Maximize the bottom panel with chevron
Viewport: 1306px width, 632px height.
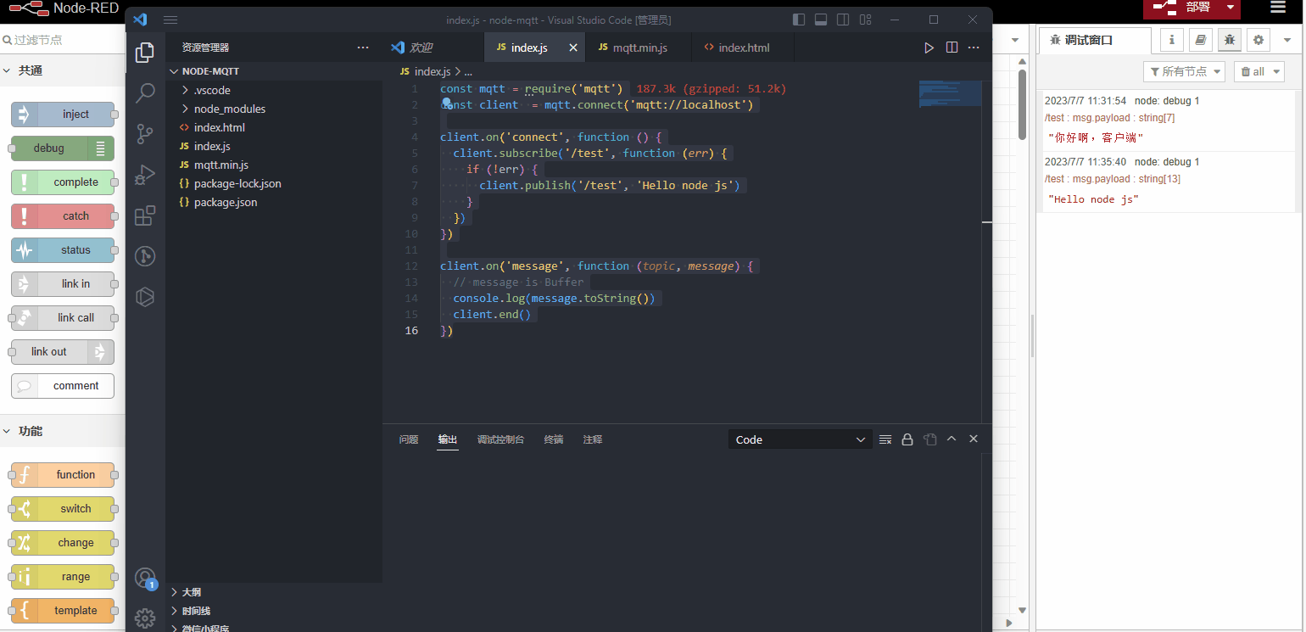952,439
